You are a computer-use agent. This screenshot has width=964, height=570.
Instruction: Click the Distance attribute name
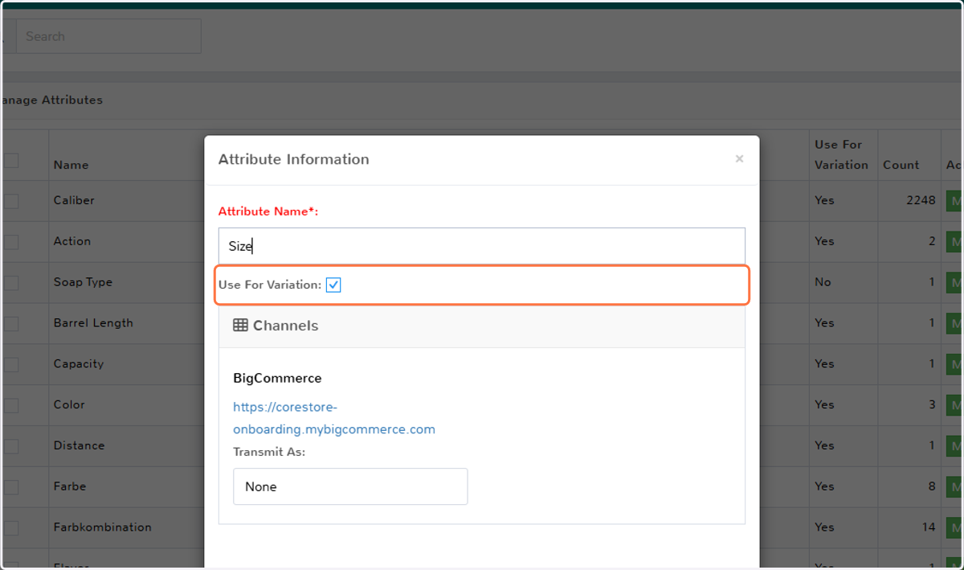pos(79,445)
